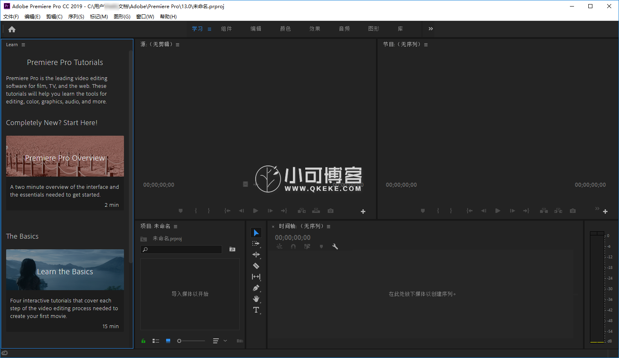Switch the Project panel to Icon view
The image size is (619, 358).
[x=168, y=341]
